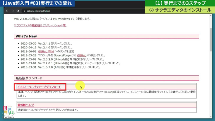Click the 2013-03-31 Ver.1.6.7.0 entry
This screenshot has height=121, width=215.
click(61, 67)
